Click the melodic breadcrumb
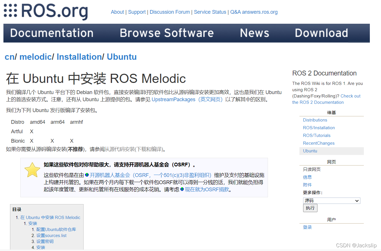381x251 pixels. (35, 57)
